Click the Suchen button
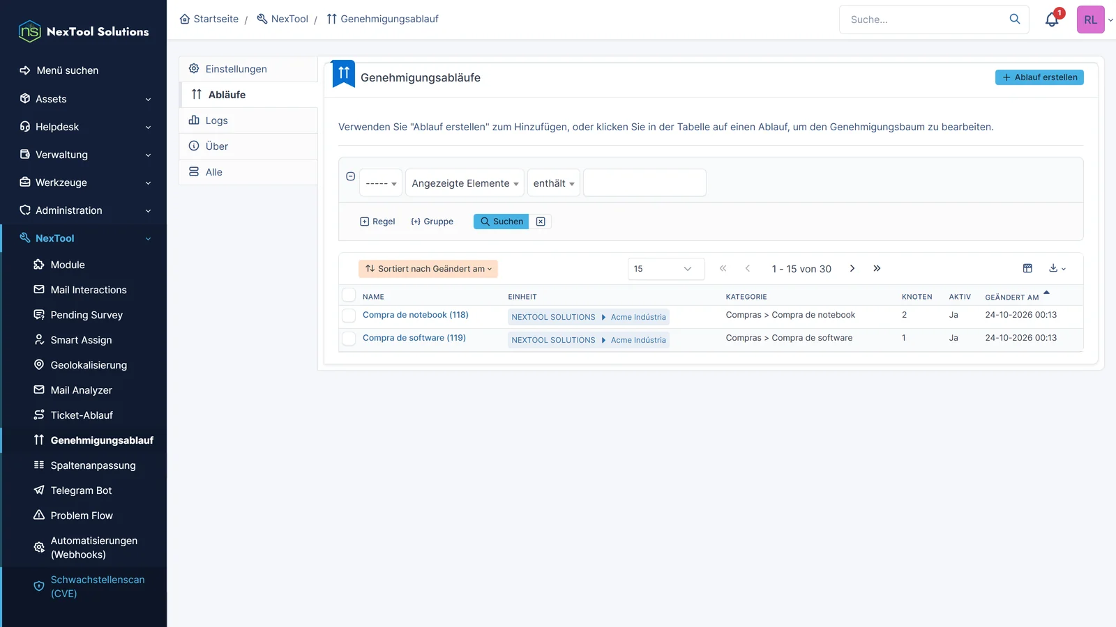 (501, 222)
